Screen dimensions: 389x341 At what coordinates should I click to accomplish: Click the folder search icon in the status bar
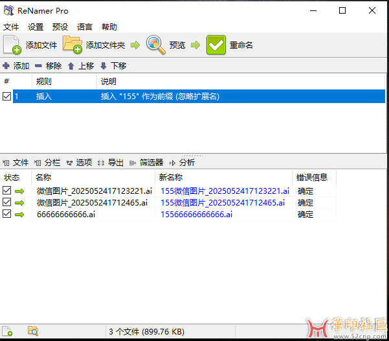pyautogui.click(x=33, y=331)
